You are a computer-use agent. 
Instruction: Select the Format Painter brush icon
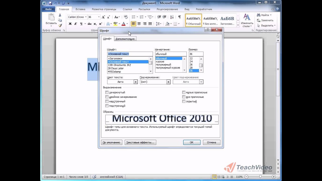(60, 25)
